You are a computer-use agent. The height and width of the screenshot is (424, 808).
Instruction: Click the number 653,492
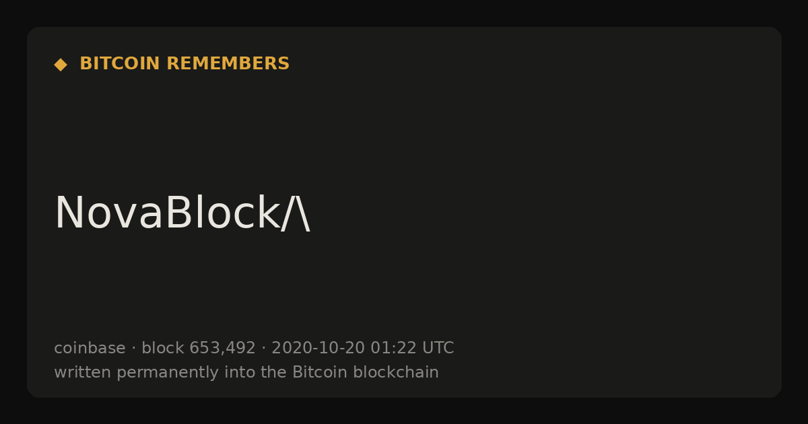coord(222,349)
